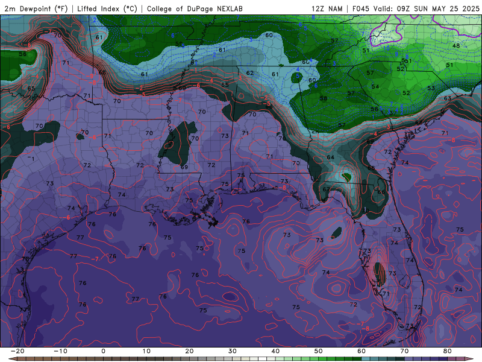482x362 pixels.
Task: Click the bright green section of the color bar
Action: point(323,359)
